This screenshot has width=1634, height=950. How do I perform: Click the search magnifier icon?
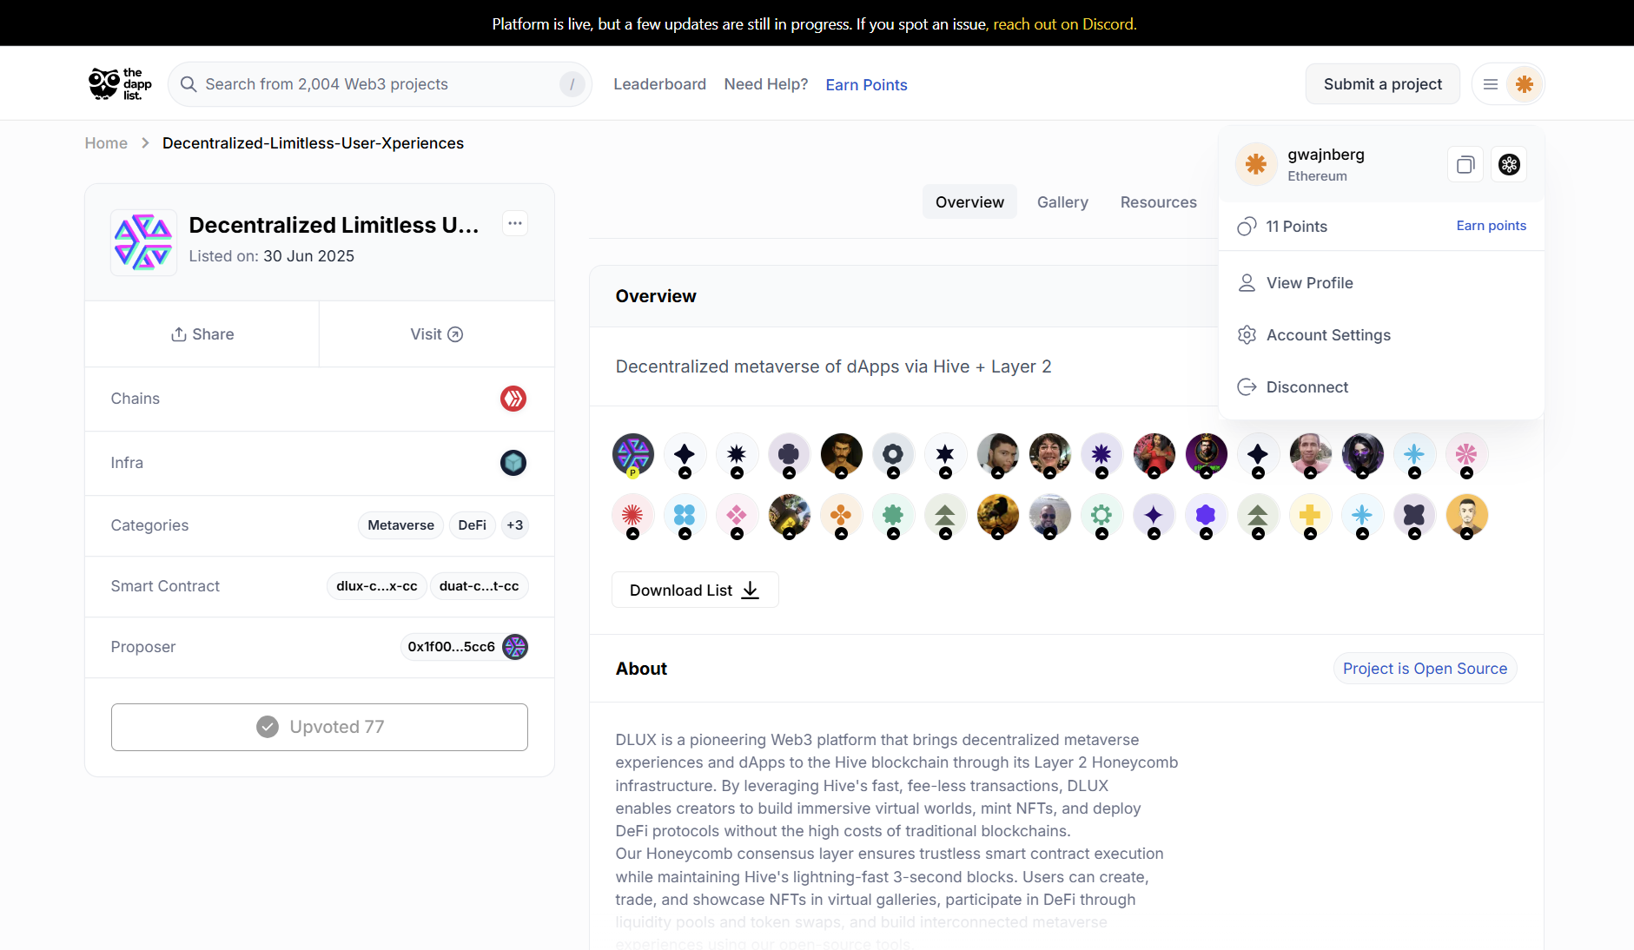[189, 84]
